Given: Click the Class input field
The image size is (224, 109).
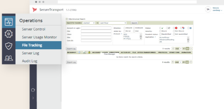Looking at the screenshot, I should (96, 34).
